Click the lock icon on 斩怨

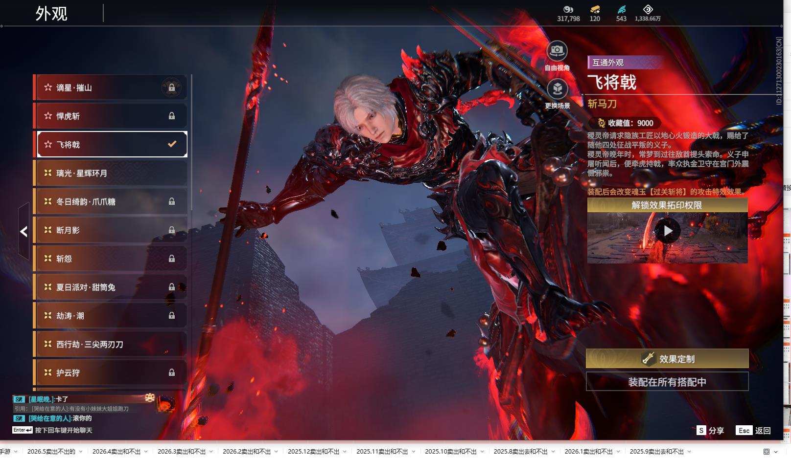172,259
